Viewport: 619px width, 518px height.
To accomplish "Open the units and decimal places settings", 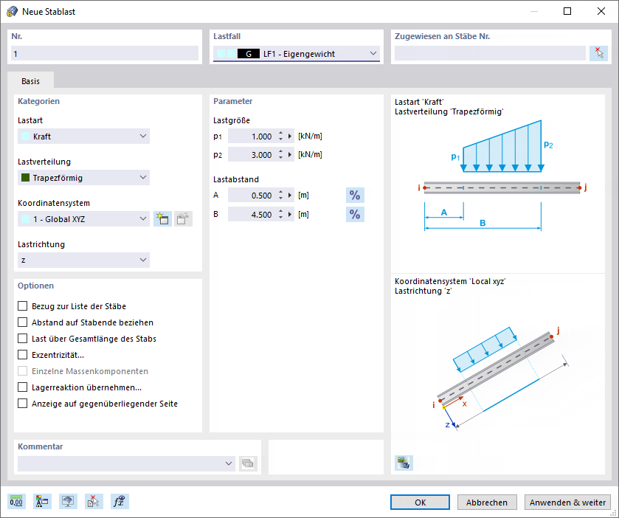I will coord(16,501).
